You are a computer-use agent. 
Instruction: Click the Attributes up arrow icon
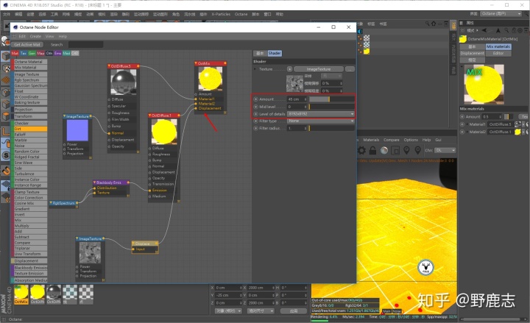(498, 30)
